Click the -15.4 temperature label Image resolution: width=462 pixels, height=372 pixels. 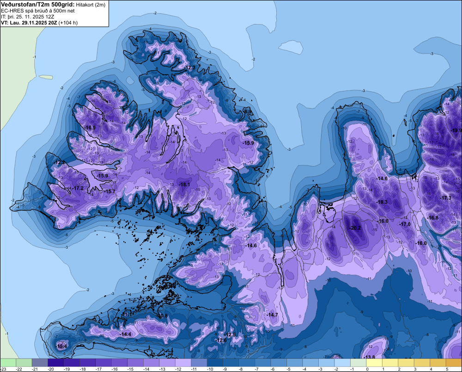pos(61,347)
